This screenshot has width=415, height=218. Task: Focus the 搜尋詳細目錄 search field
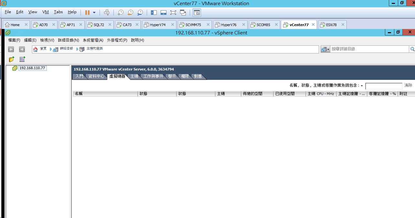(x=369, y=49)
